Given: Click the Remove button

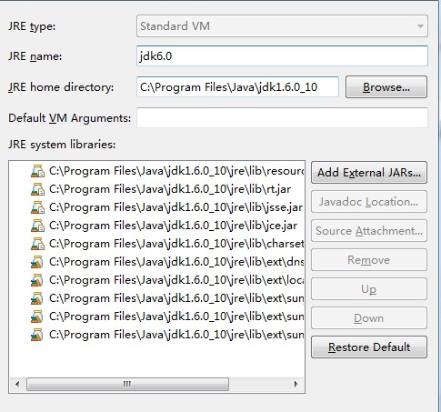Looking at the screenshot, I should (x=369, y=260).
